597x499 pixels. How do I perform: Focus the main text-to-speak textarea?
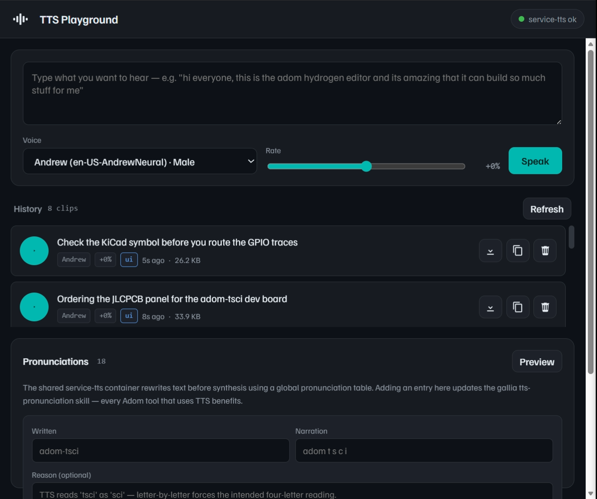[x=292, y=93]
